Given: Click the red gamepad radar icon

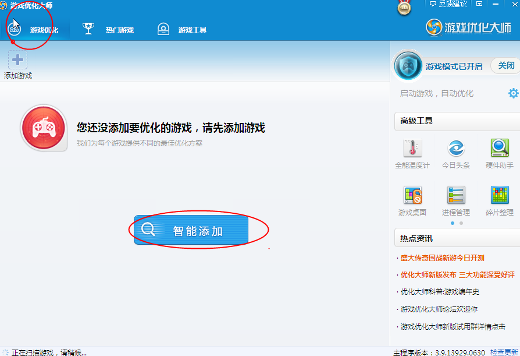Looking at the screenshot, I should pyautogui.click(x=44, y=128).
